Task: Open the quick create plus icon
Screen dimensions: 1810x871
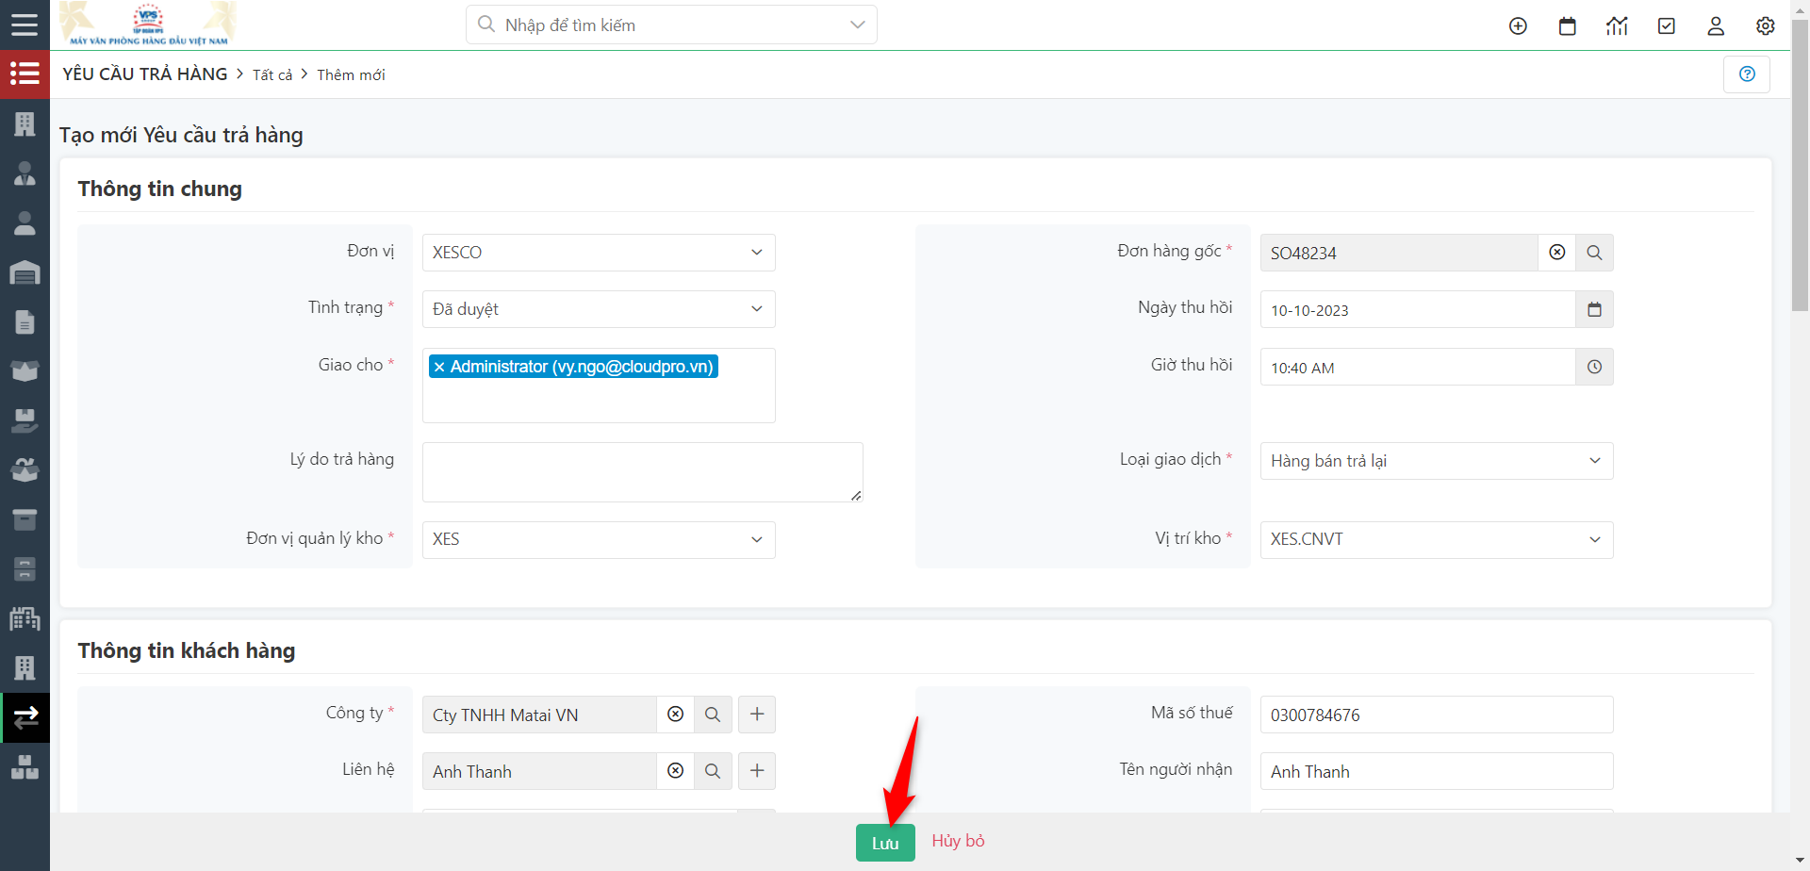Action: (1518, 26)
